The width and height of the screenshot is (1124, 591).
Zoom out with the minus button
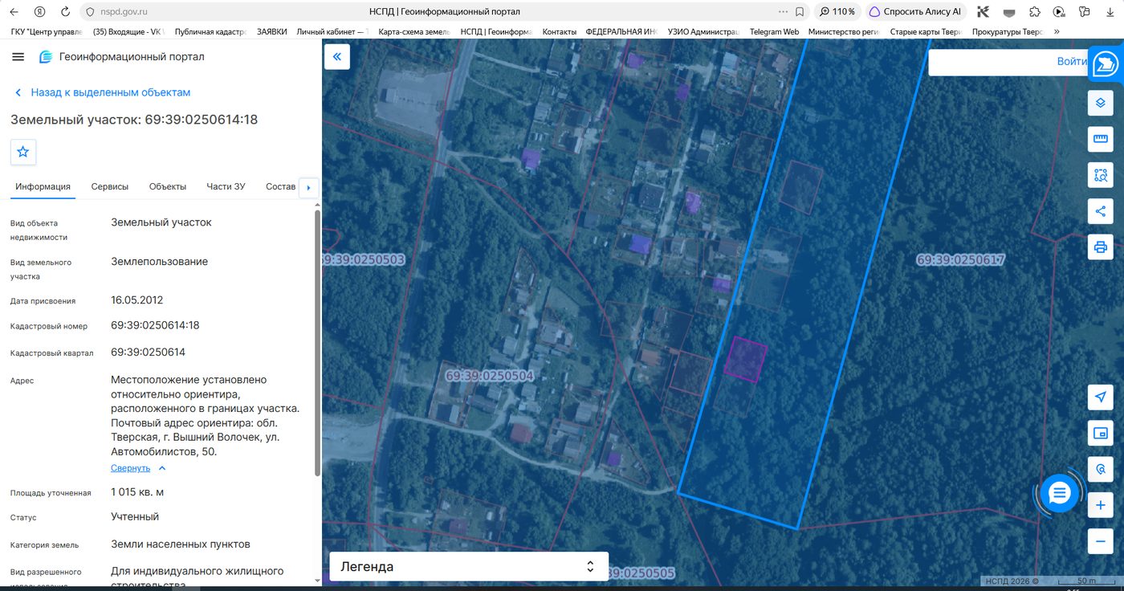(1101, 541)
